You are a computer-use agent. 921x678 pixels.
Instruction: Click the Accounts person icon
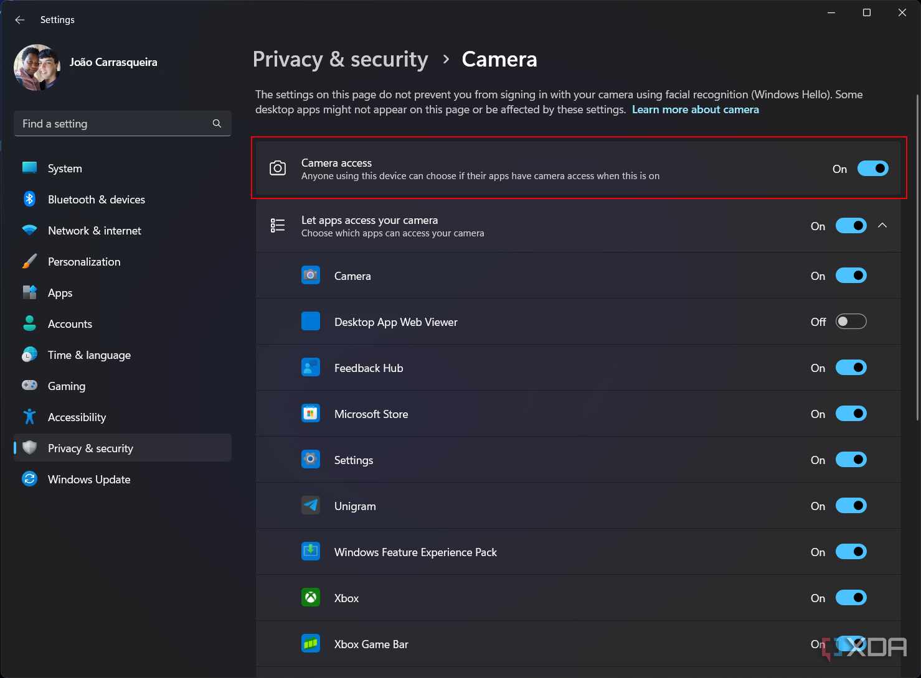tap(29, 323)
